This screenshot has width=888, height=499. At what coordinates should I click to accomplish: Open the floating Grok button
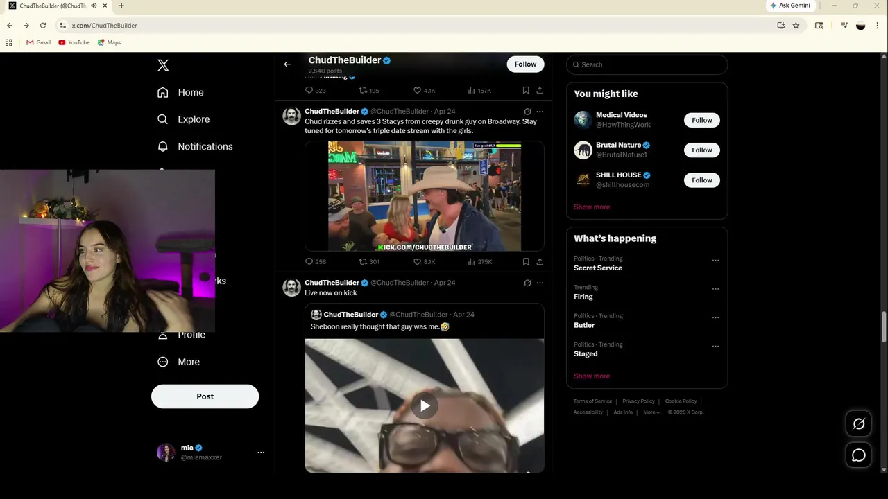pos(859,424)
